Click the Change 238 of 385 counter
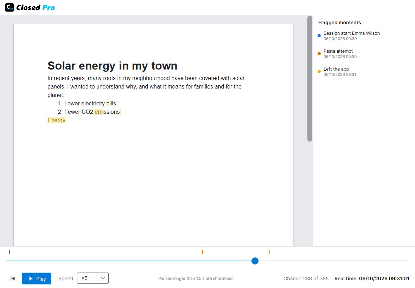The width and height of the screenshot is (415, 288). (306, 279)
